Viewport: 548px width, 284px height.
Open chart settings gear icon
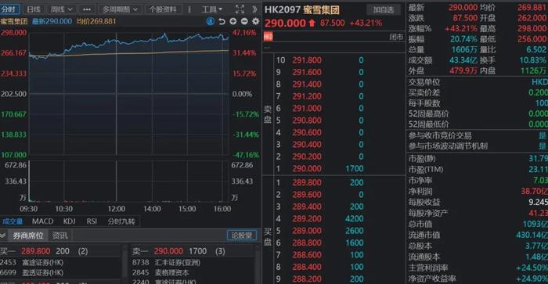point(256,21)
